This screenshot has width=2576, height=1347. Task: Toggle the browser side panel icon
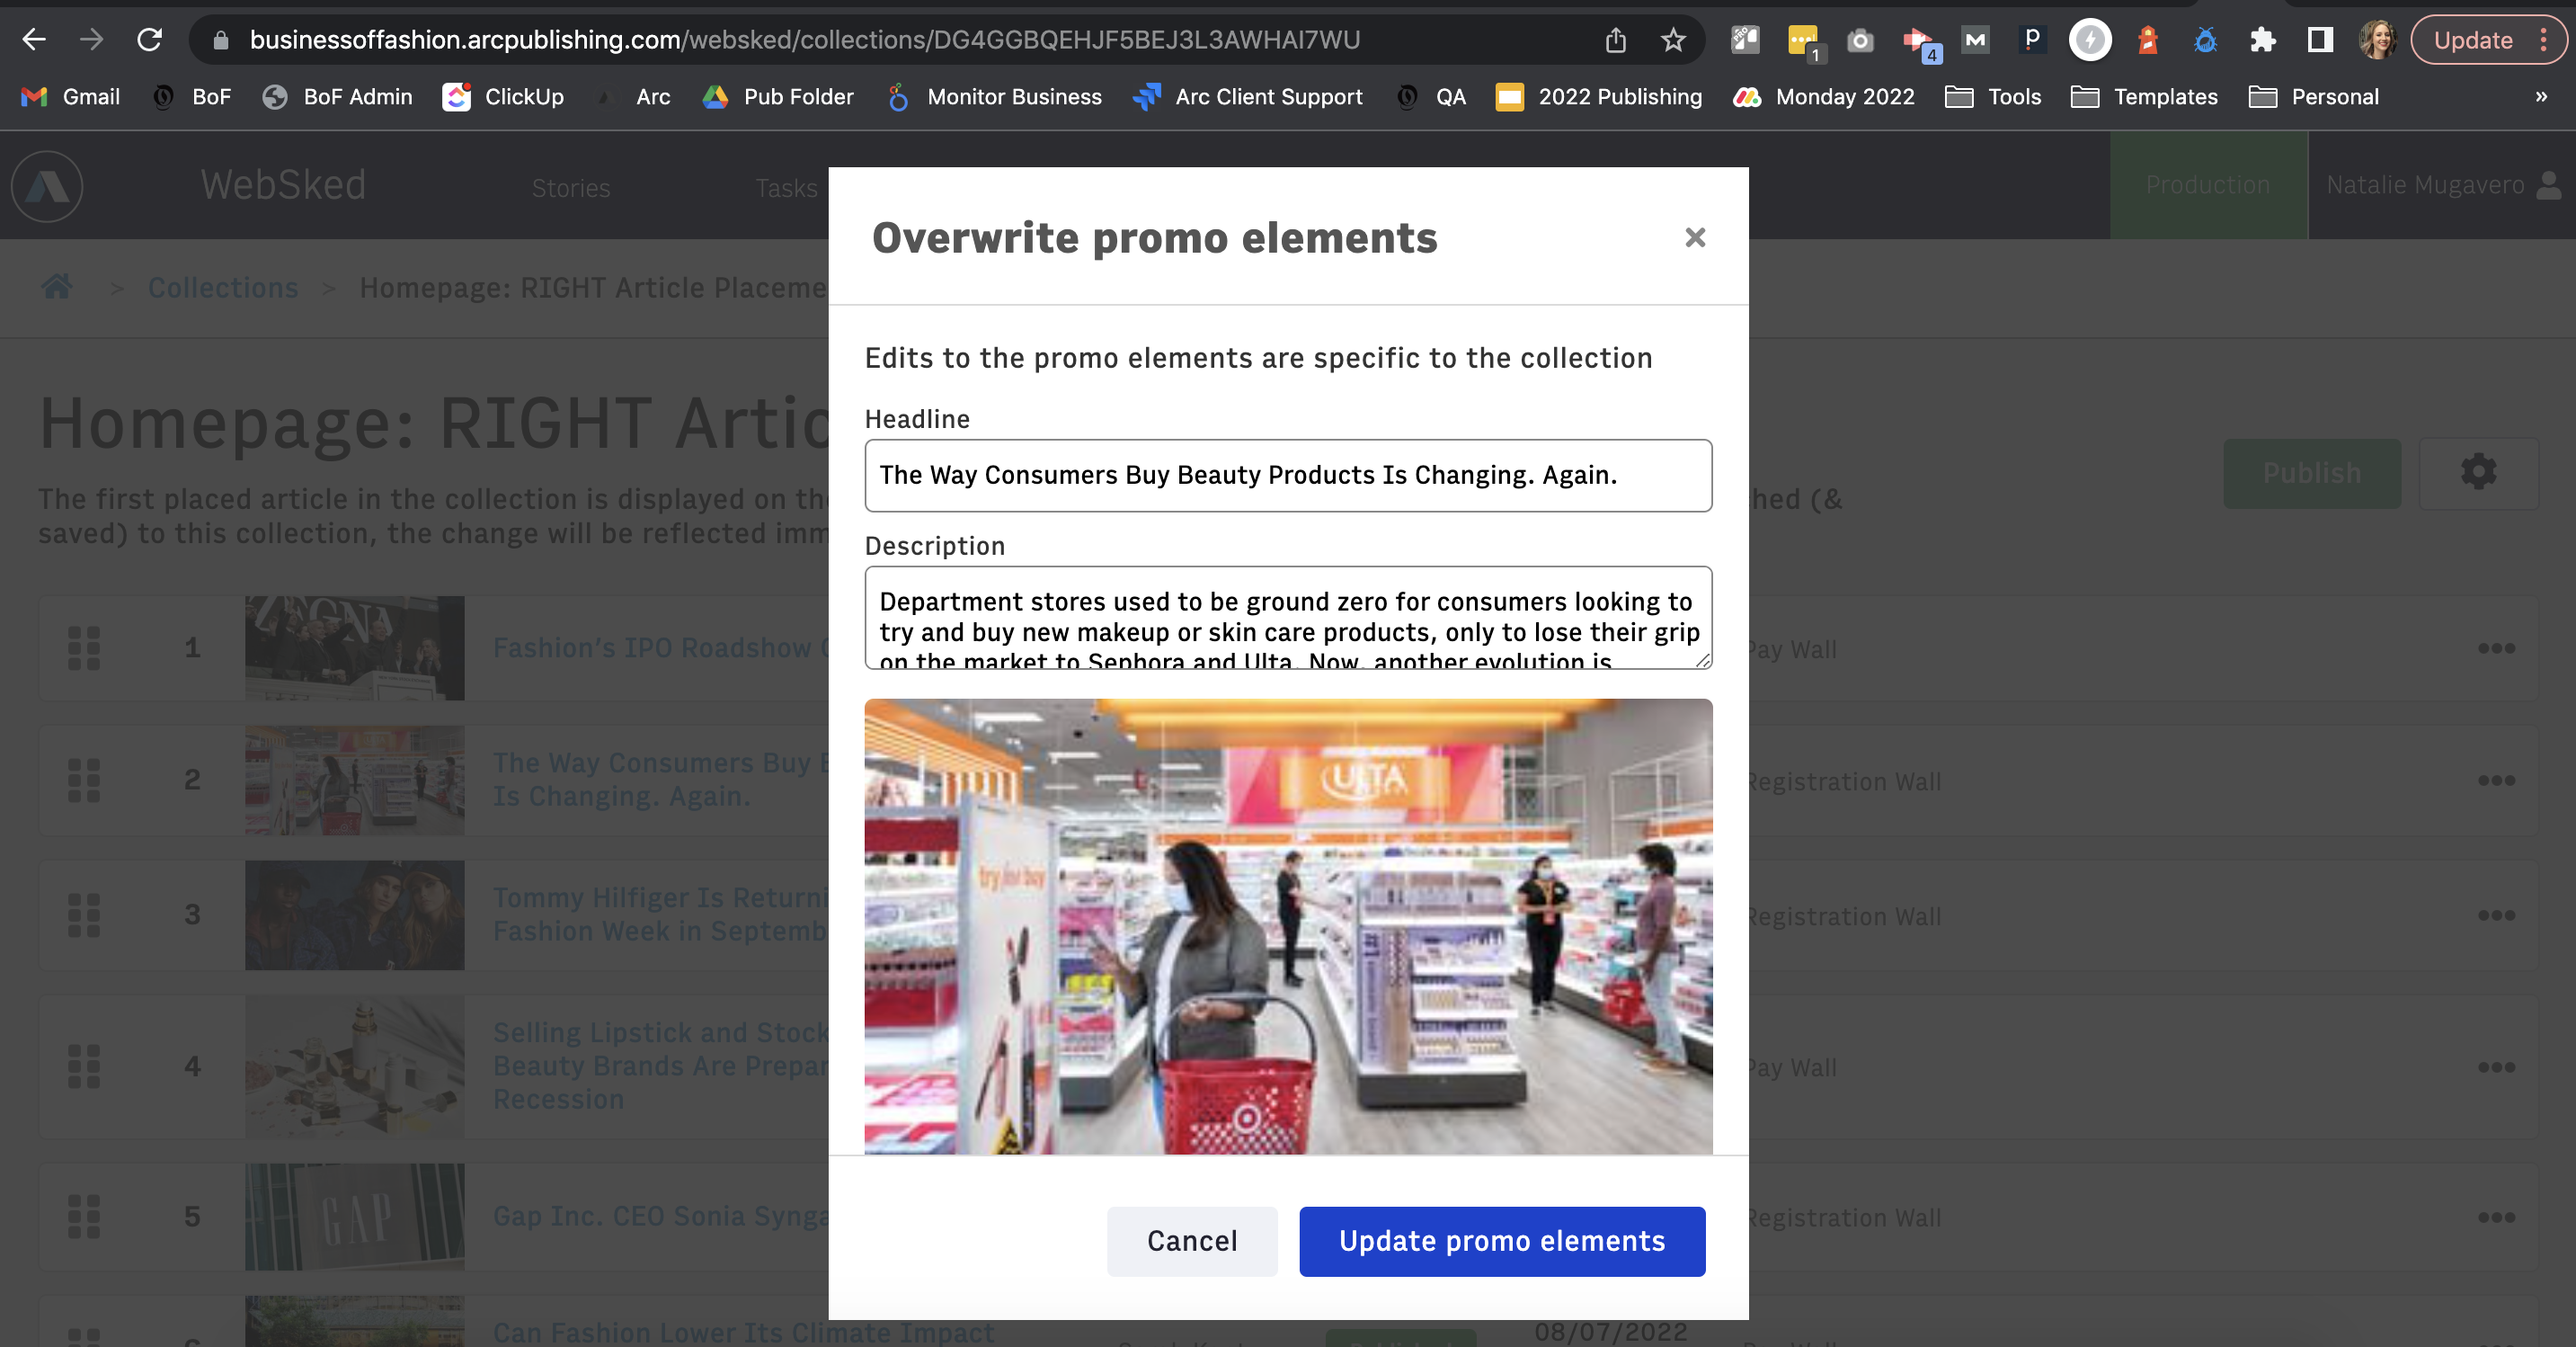tap(2320, 40)
